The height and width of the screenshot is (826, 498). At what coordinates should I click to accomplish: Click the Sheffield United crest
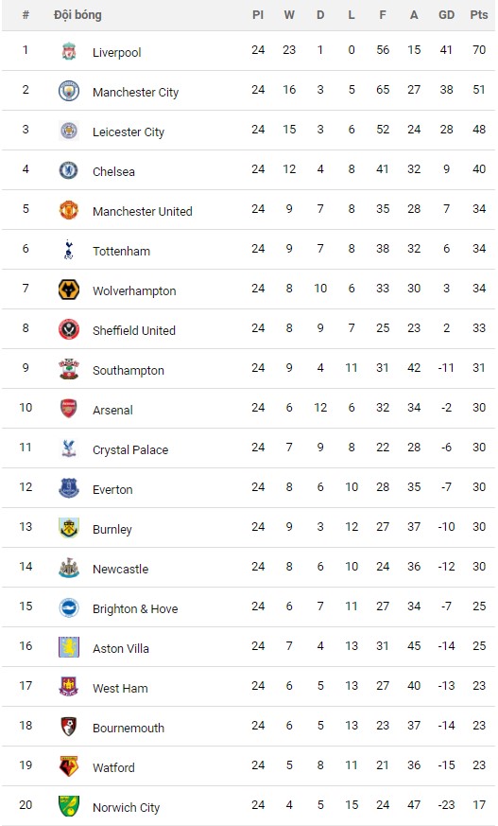coord(69,329)
